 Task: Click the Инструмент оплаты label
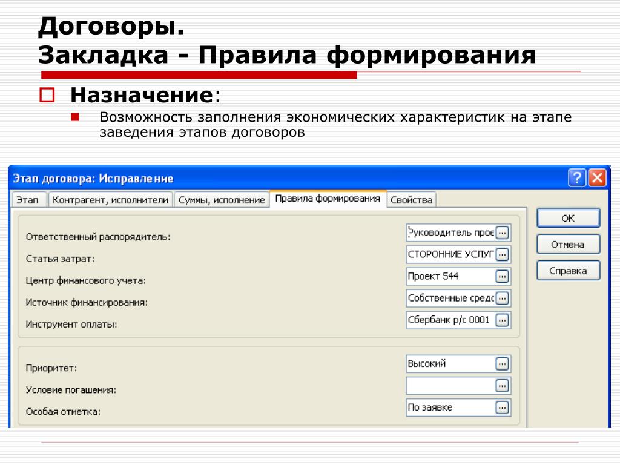[71, 325]
